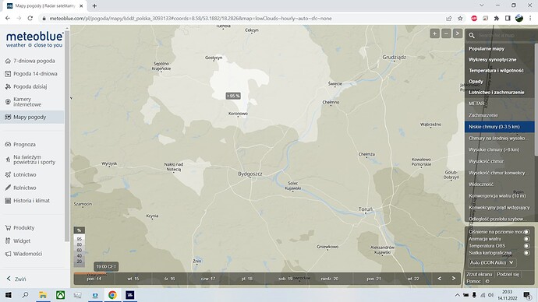Zoom in with the map plus button

click(x=435, y=33)
